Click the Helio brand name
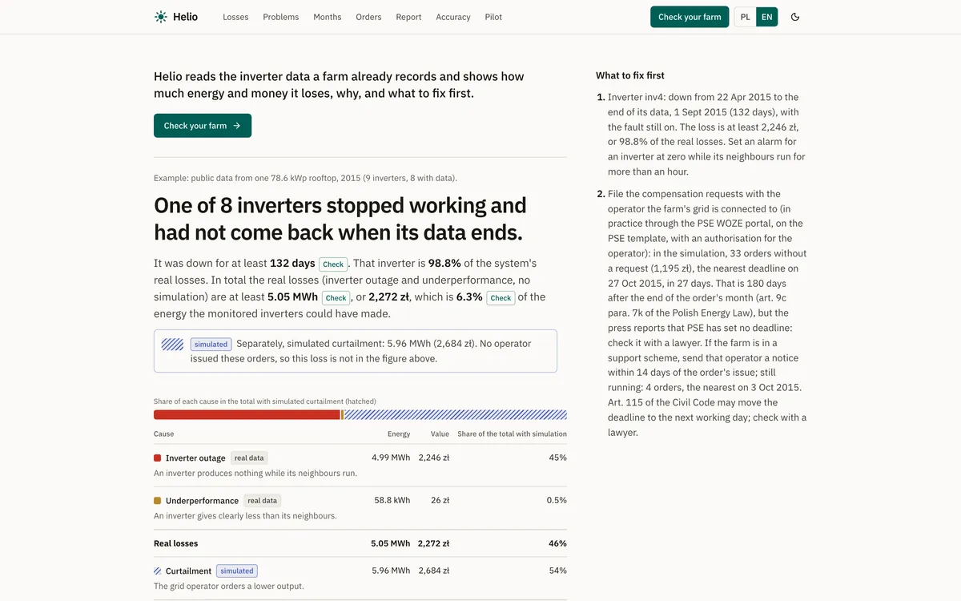 (x=185, y=17)
